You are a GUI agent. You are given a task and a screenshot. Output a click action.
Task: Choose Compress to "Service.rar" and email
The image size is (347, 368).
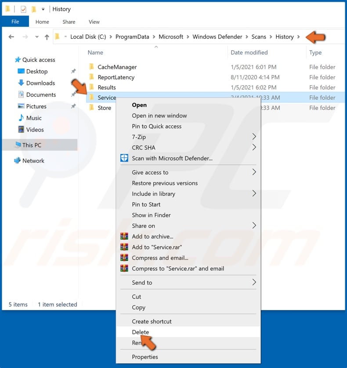[178, 269]
